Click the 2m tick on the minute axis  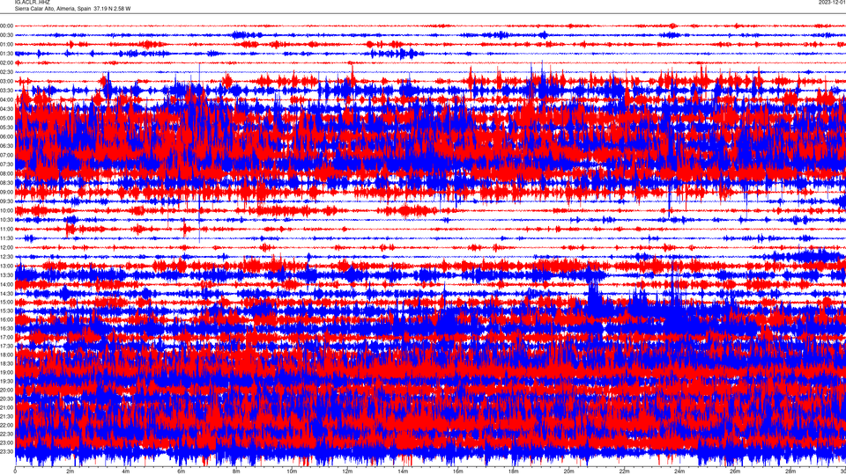(70, 471)
